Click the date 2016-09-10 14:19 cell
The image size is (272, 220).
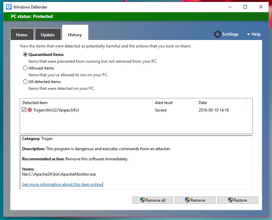coord(214,110)
